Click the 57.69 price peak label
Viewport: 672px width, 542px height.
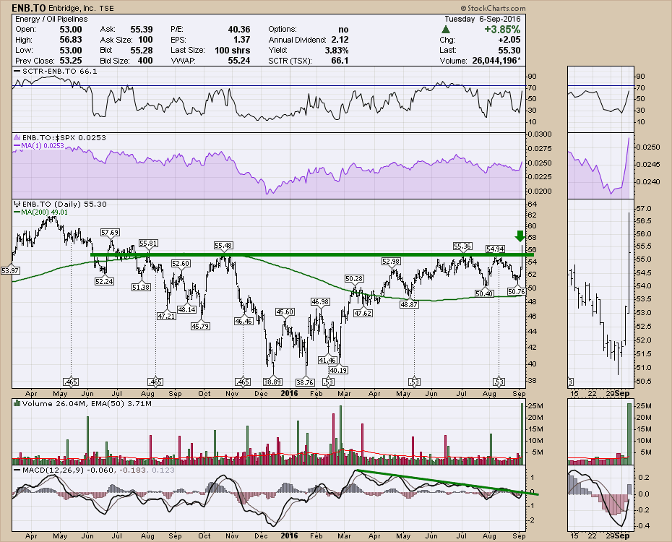coord(110,232)
